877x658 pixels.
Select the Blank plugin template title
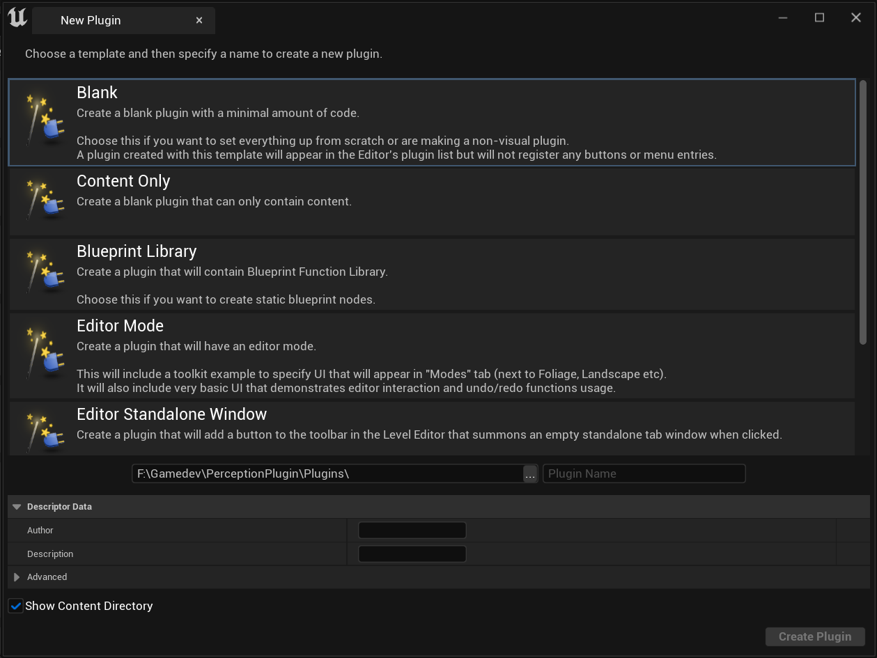point(97,93)
